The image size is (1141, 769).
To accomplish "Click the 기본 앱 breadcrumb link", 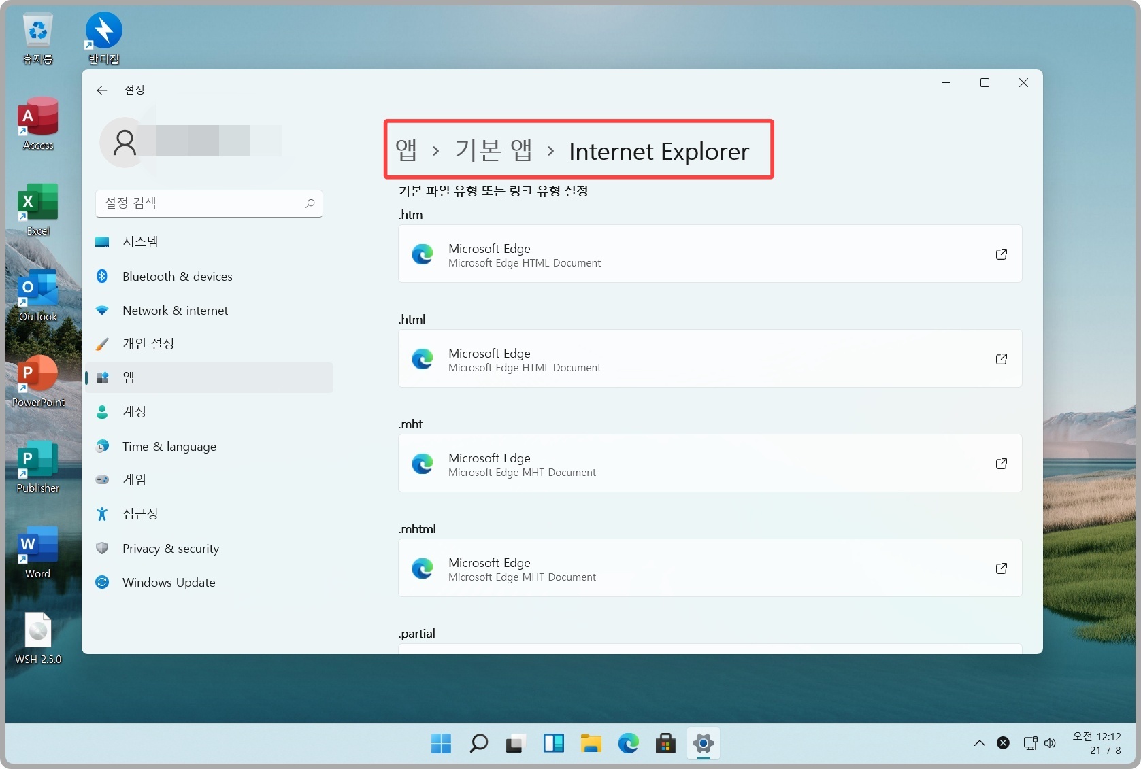I will pos(493,150).
